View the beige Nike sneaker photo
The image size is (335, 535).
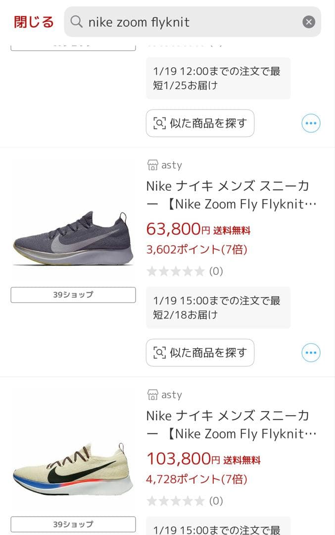click(x=73, y=458)
